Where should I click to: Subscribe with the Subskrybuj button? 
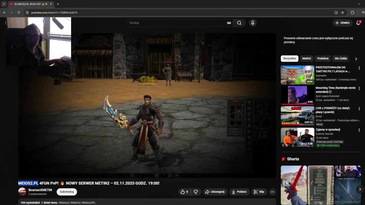[67, 192]
